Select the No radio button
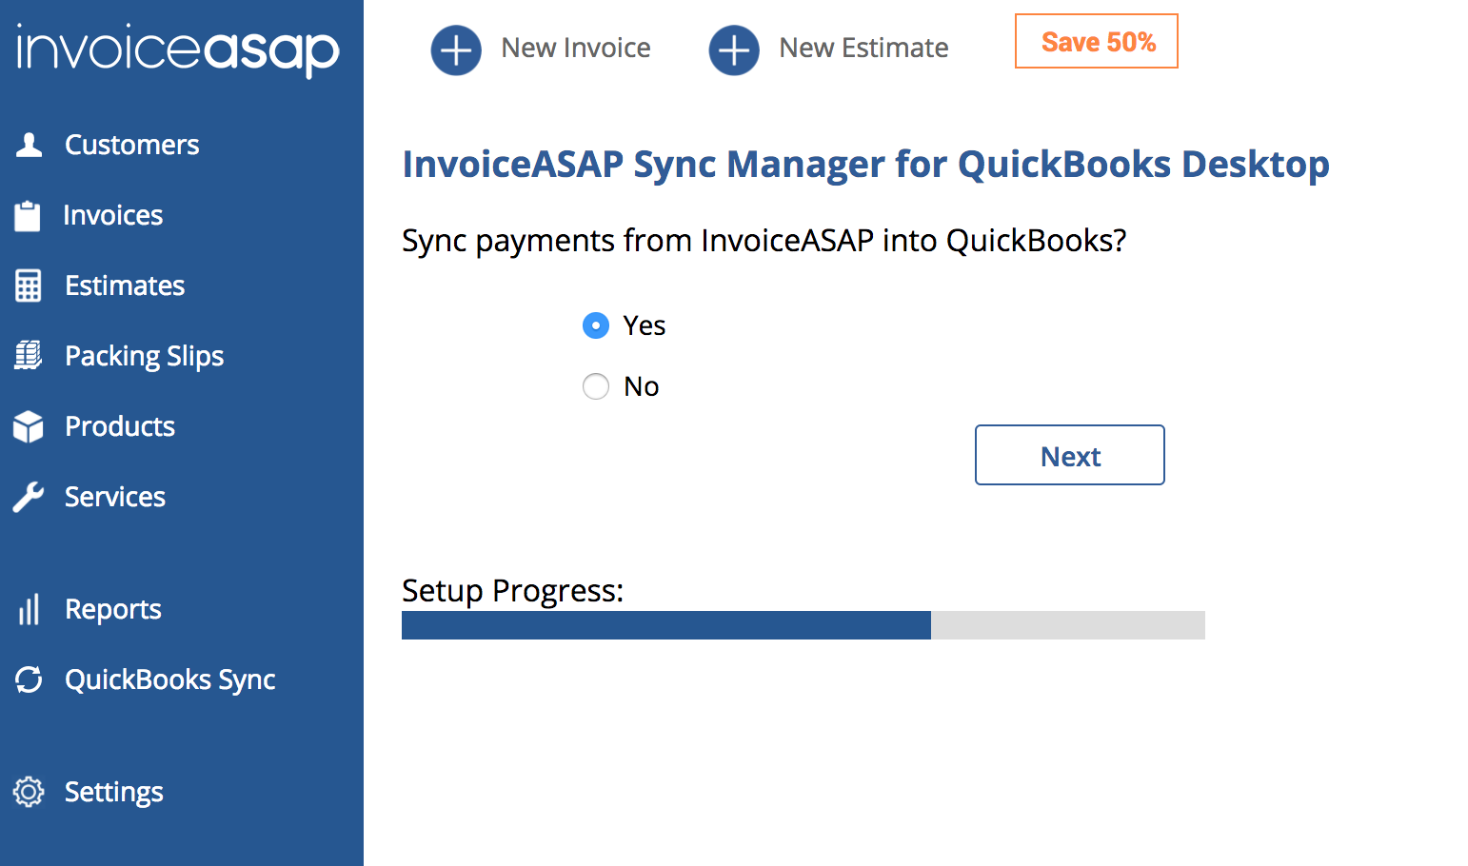The height and width of the screenshot is (866, 1468). tap(596, 386)
